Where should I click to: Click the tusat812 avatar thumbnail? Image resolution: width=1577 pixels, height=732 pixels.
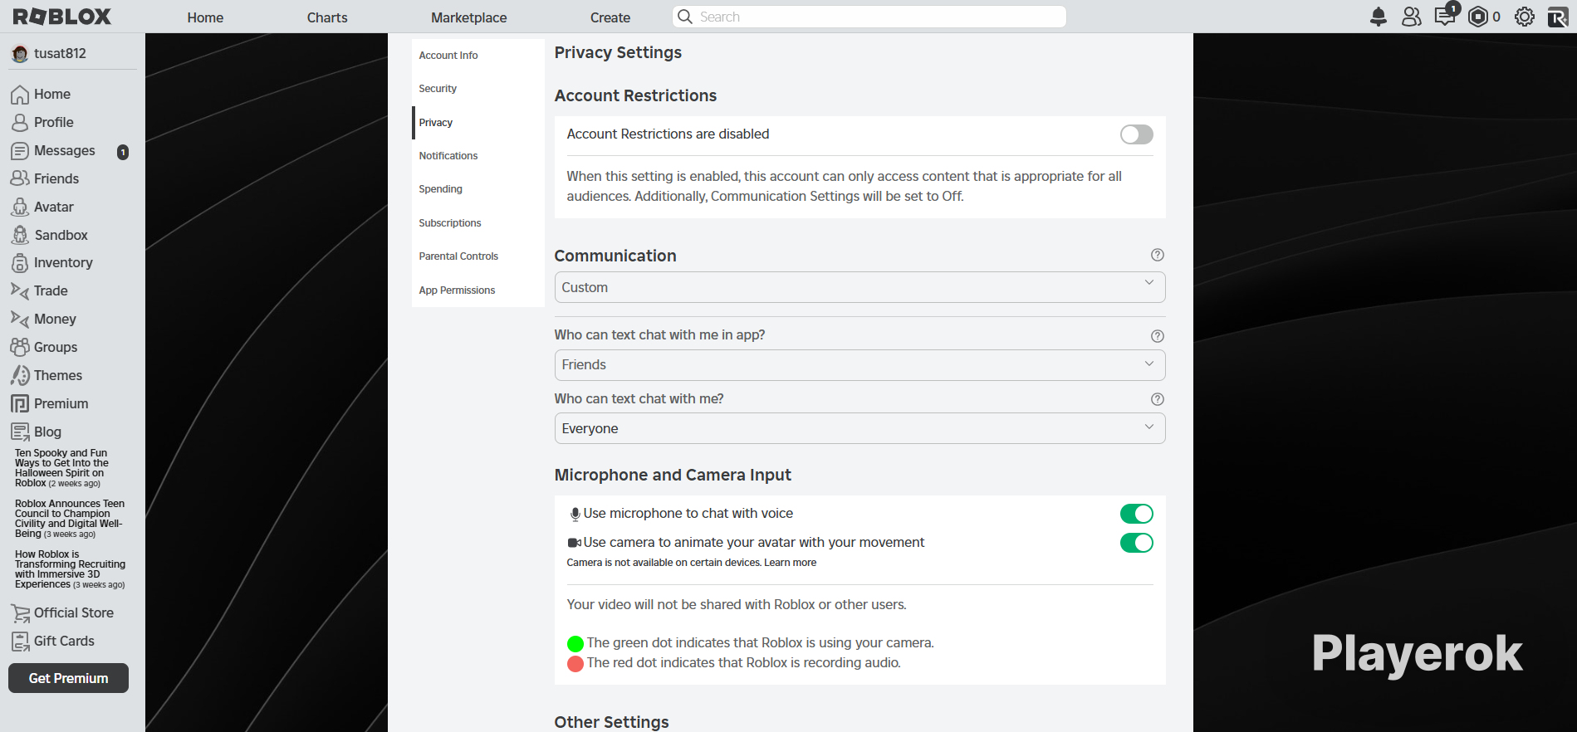coord(20,54)
